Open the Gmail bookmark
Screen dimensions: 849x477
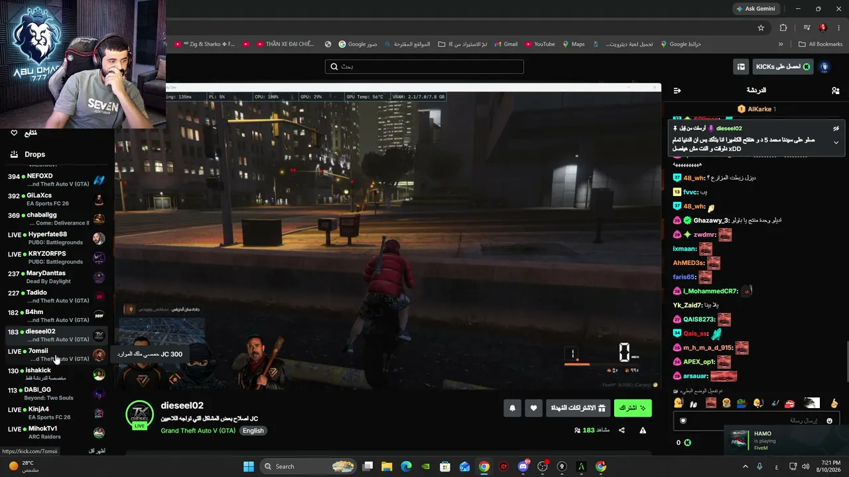(x=505, y=44)
